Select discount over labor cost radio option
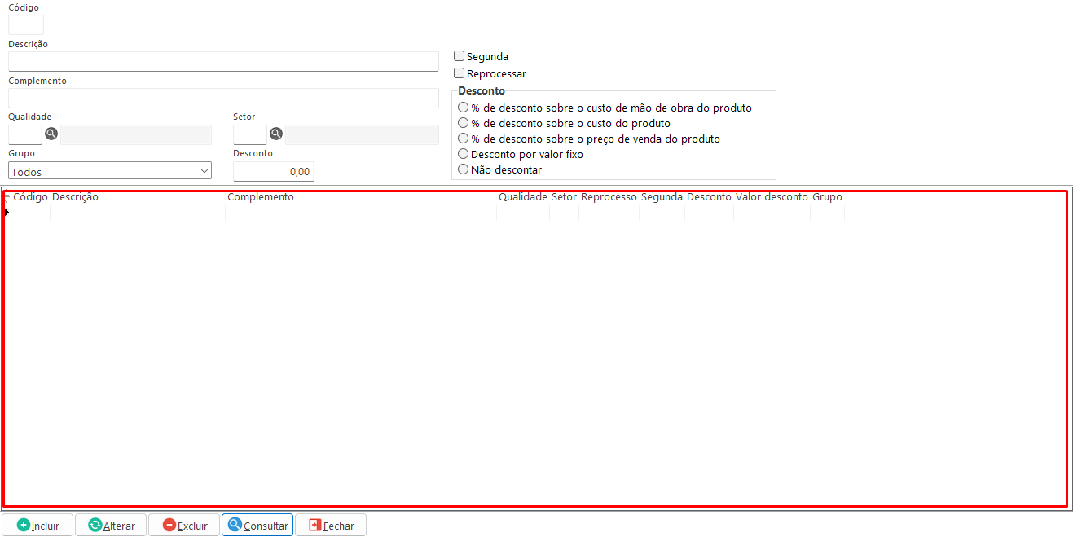The image size is (1073, 537). 464,108
